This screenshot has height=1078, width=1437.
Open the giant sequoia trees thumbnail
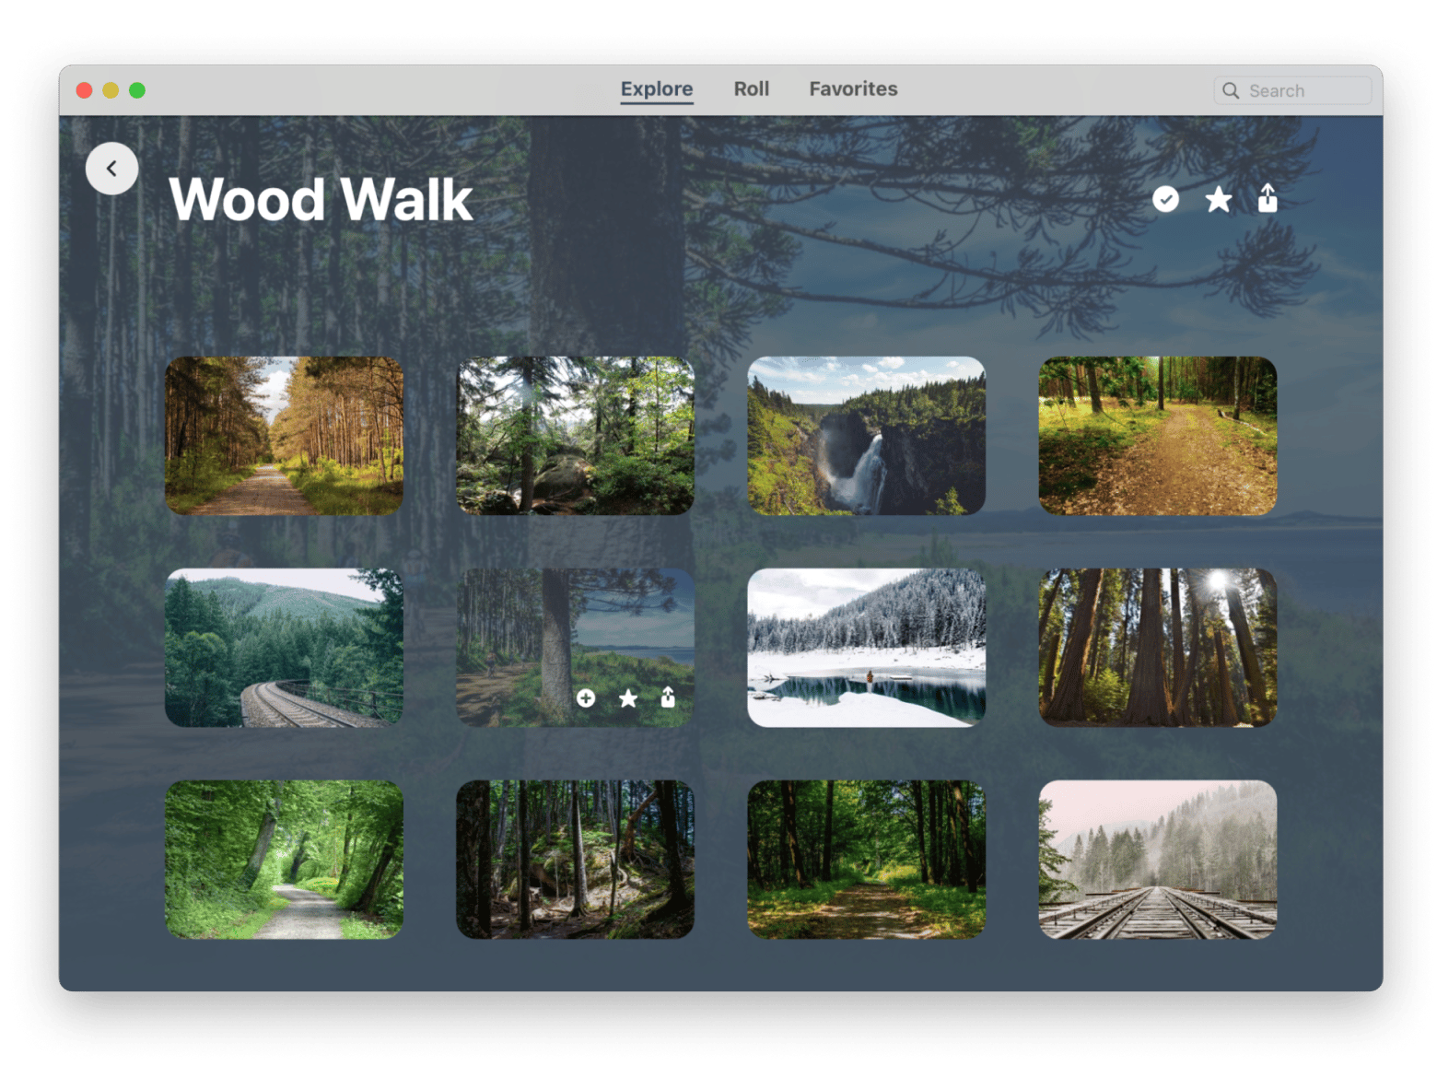pos(1157,648)
